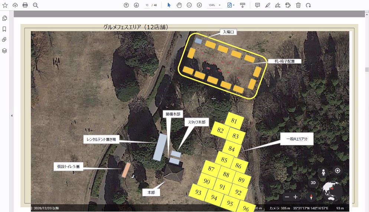This screenshot has width=369, height=212.
Task: Open the Layers panel in sidebar
Action: (5, 51)
